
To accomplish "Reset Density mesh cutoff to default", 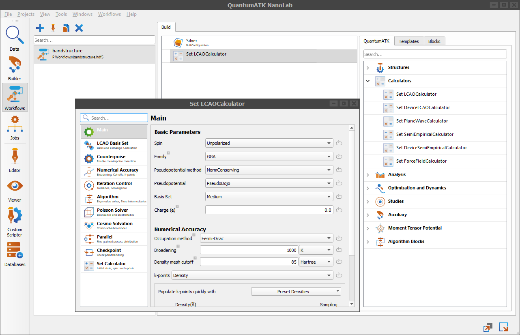I will [340, 262].
